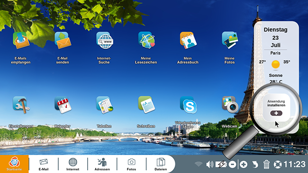
Task: Open Meine Lesezeichen globe icon
Action: coord(146,40)
